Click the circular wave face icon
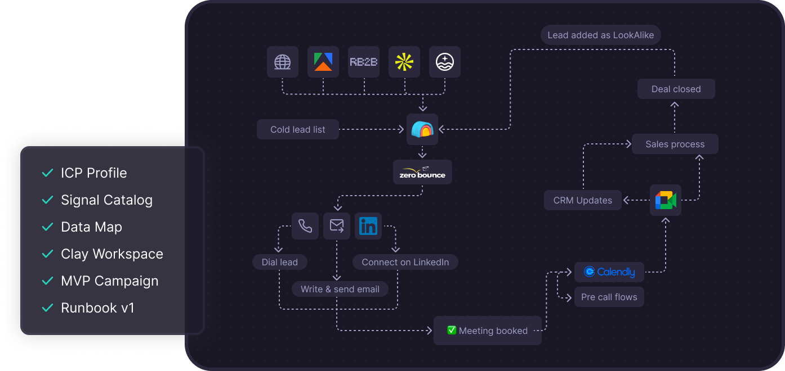 point(445,62)
